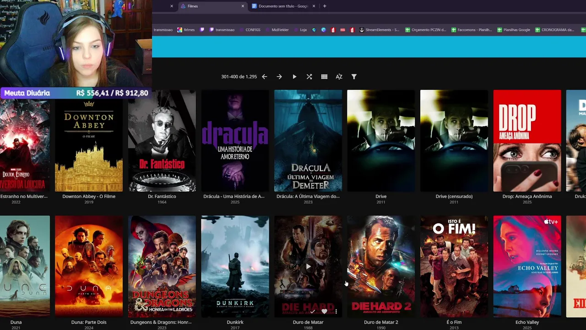Open the filter funnel icon
The width and height of the screenshot is (586, 330).
point(354,77)
